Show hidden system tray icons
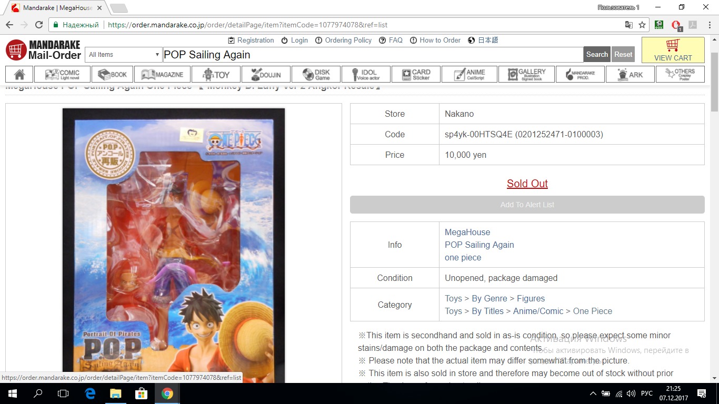Image resolution: width=719 pixels, height=404 pixels. click(x=593, y=393)
